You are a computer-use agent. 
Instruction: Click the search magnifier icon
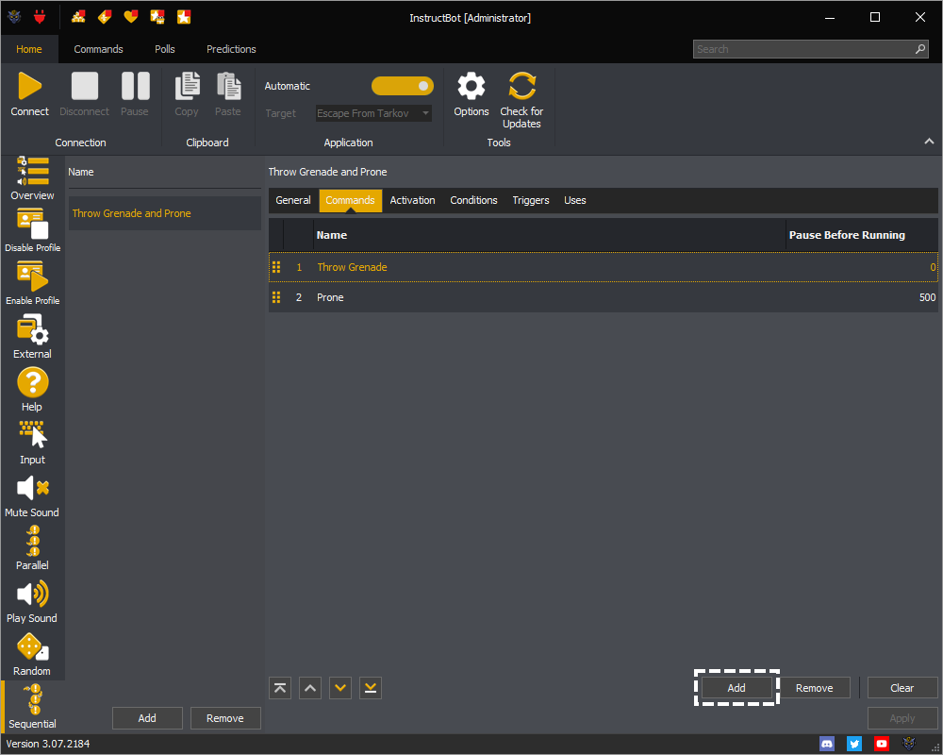coord(920,49)
